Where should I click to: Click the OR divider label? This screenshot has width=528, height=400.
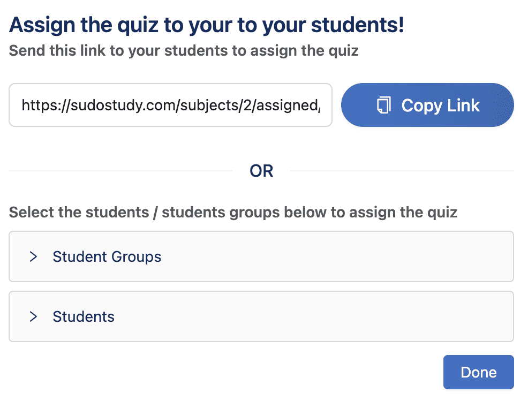pos(261,170)
